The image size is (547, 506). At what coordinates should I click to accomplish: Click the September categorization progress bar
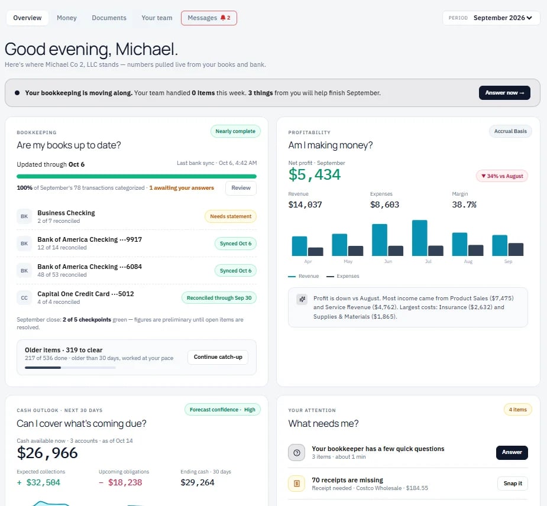pos(137,177)
